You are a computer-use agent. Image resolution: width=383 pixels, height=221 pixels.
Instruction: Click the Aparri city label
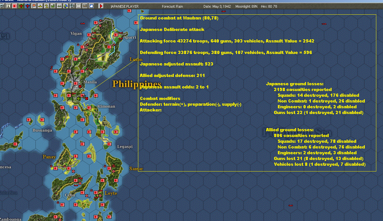point(130,37)
